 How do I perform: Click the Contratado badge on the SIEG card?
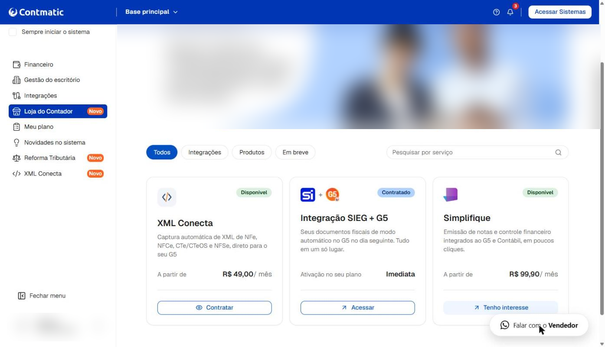pos(396,192)
